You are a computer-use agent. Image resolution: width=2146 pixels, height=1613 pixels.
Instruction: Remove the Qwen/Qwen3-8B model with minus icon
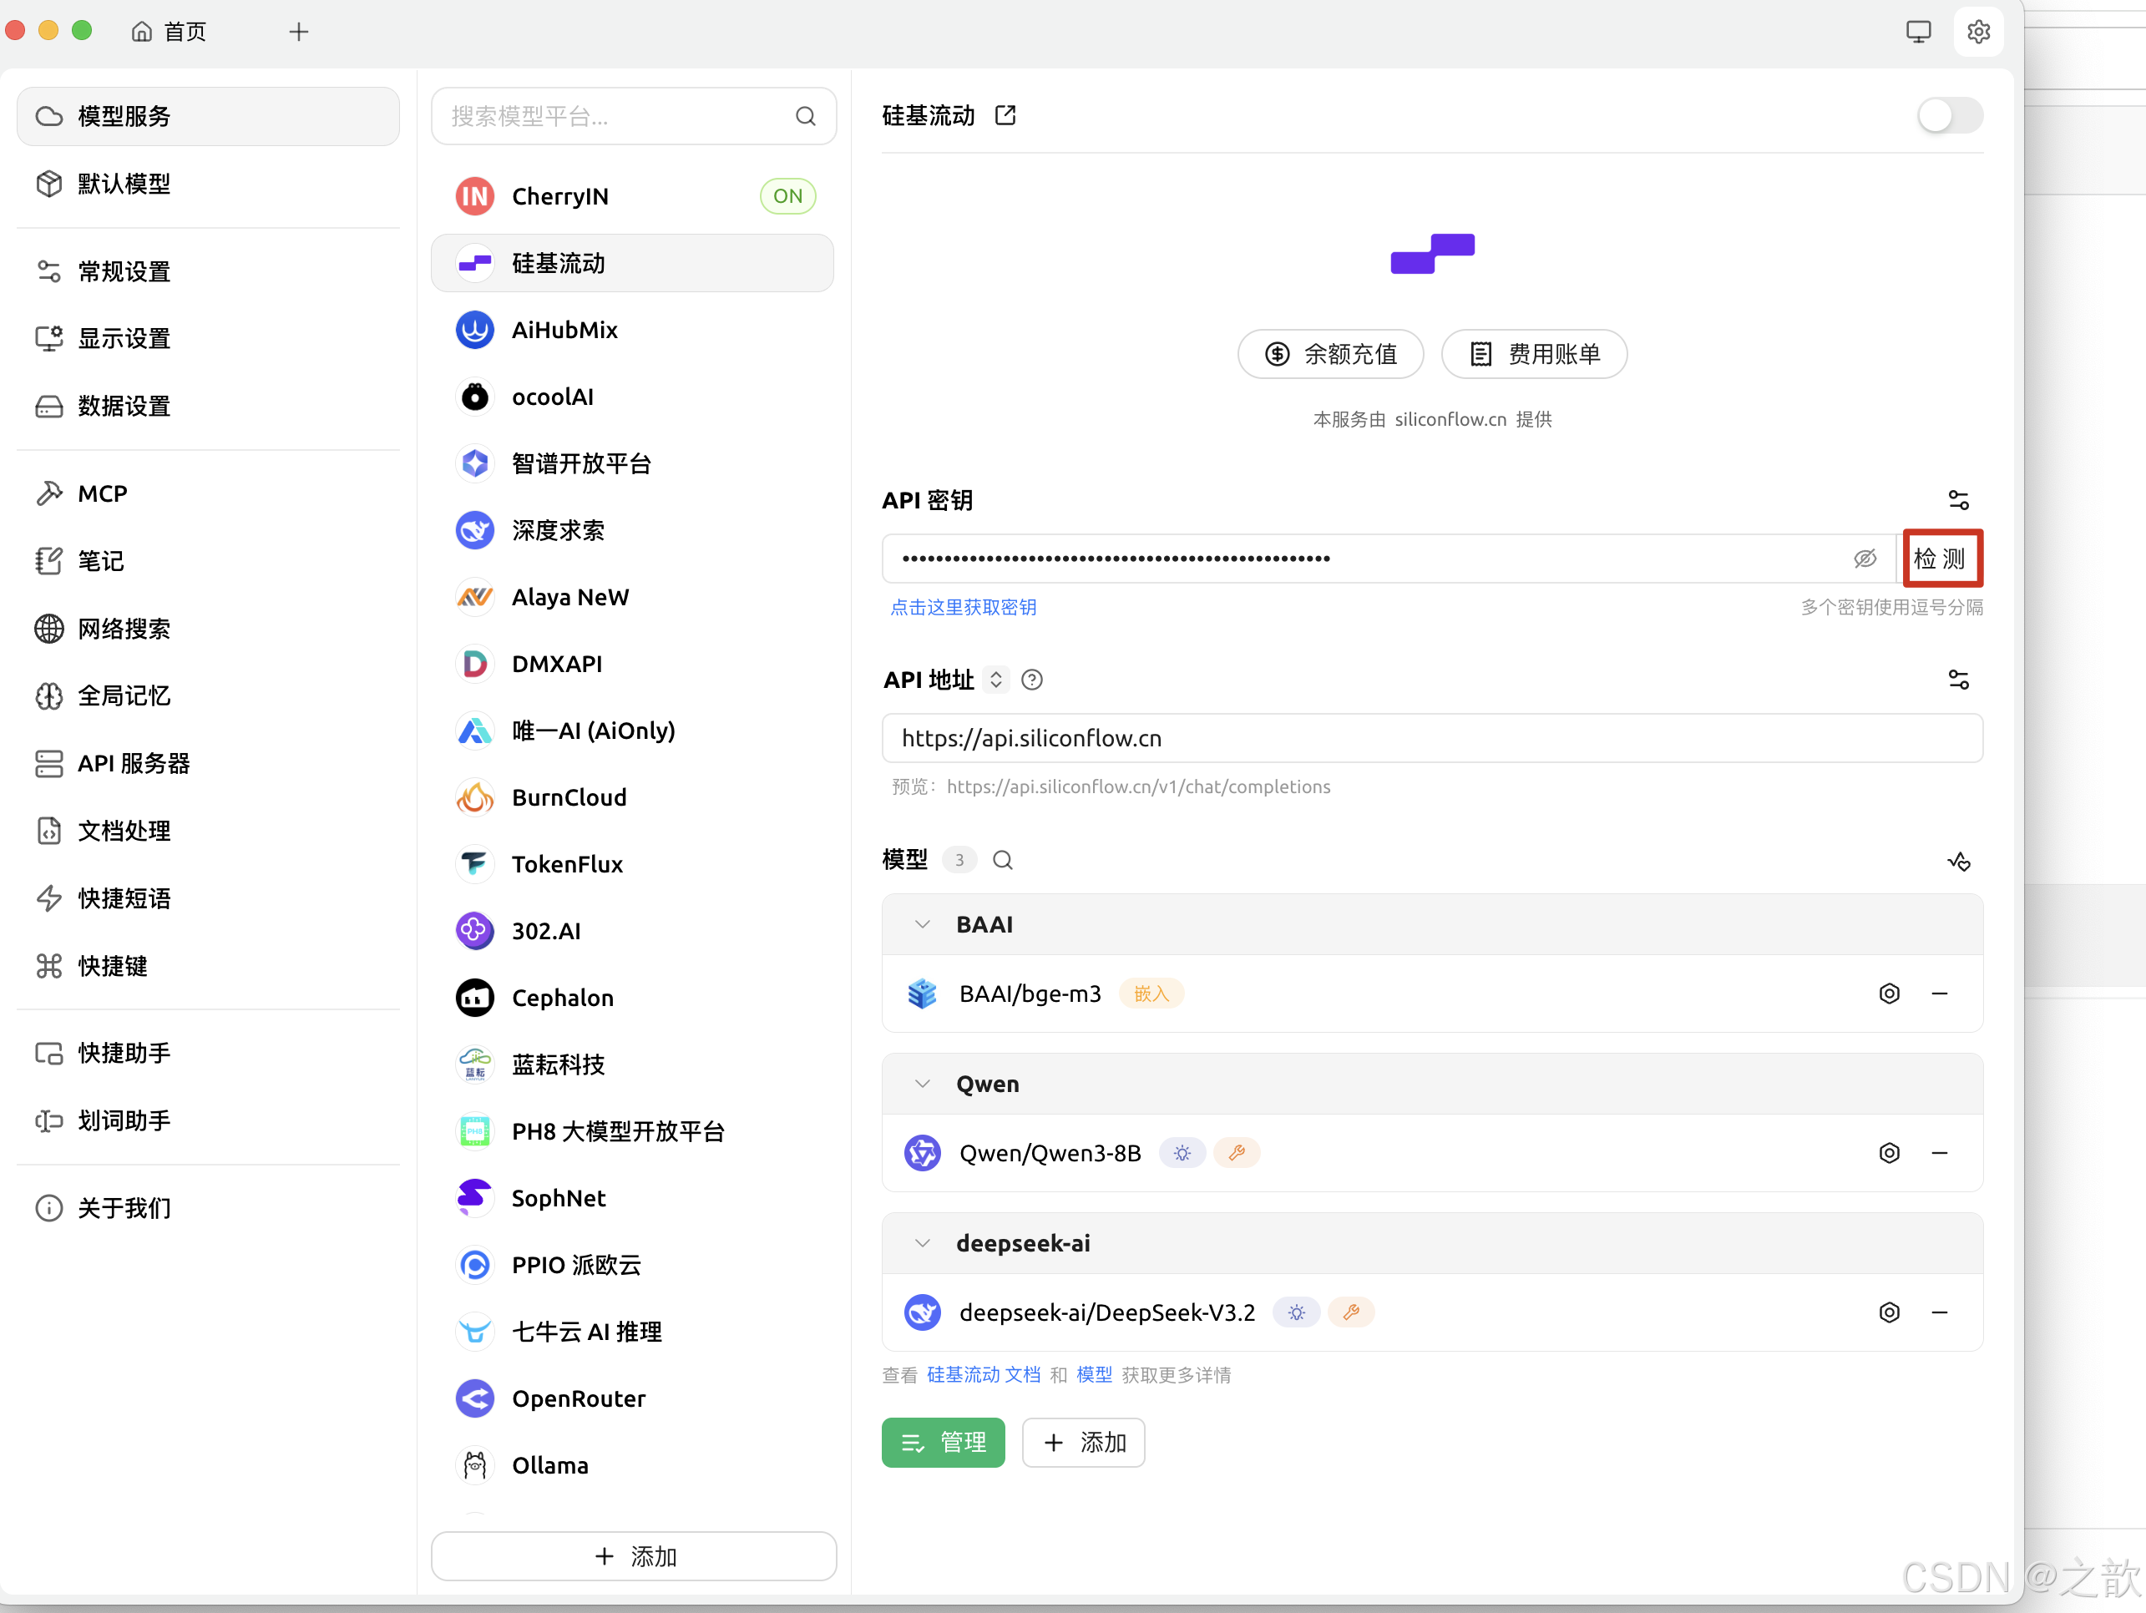click(1940, 1153)
